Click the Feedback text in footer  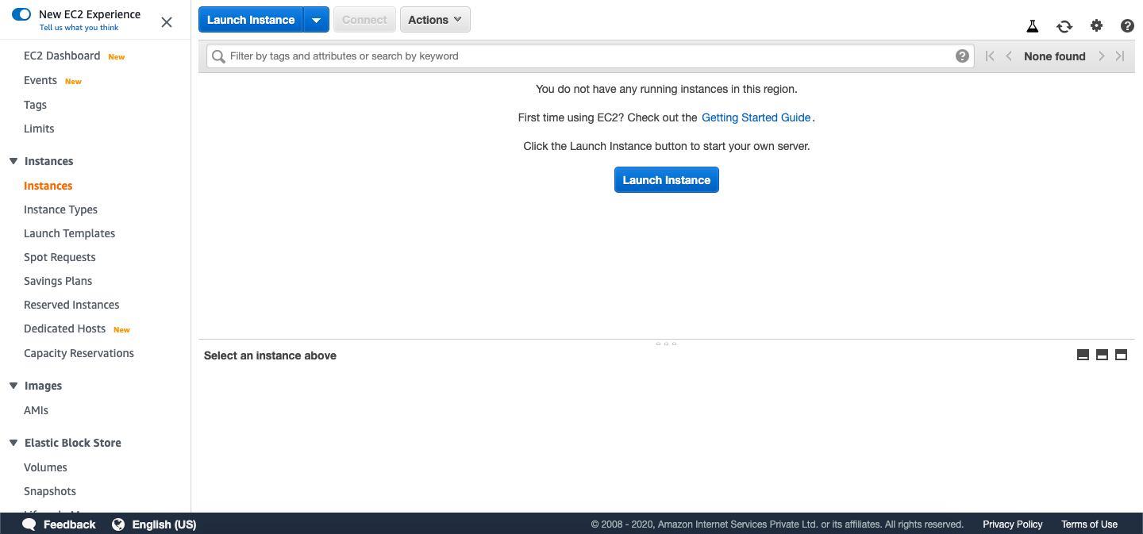(x=69, y=524)
